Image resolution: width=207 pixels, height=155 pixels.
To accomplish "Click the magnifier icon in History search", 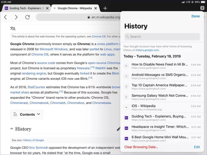I will (127, 37).
